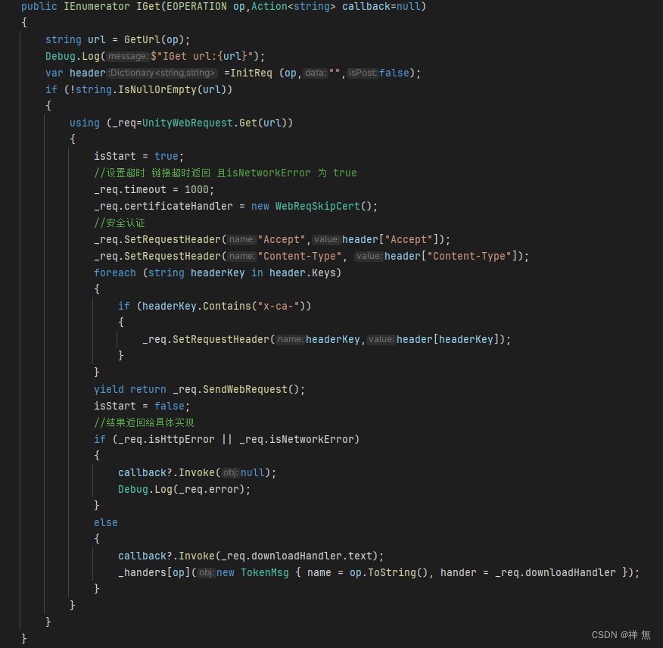Click the 'message:' inlay hint in Debug.Log
The image size is (663, 648).
point(128,56)
